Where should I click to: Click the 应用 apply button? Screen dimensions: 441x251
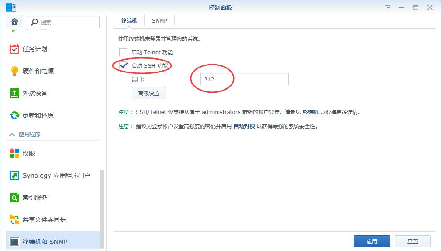(371, 241)
